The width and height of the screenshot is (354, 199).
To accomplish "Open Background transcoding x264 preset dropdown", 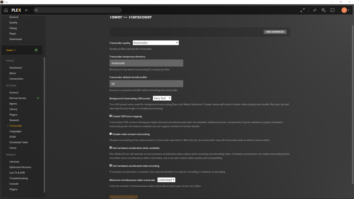I will (x=162, y=98).
